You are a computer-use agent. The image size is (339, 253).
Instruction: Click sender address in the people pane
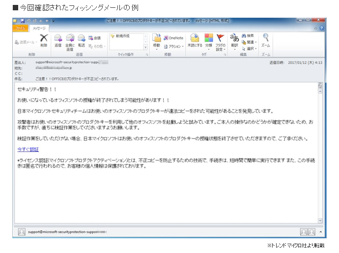pyautogui.click(x=67, y=232)
